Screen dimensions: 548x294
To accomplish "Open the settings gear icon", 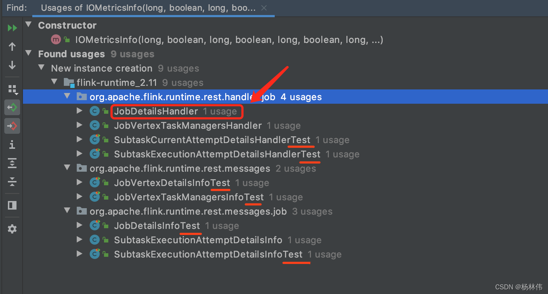I will click(x=12, y=229).
